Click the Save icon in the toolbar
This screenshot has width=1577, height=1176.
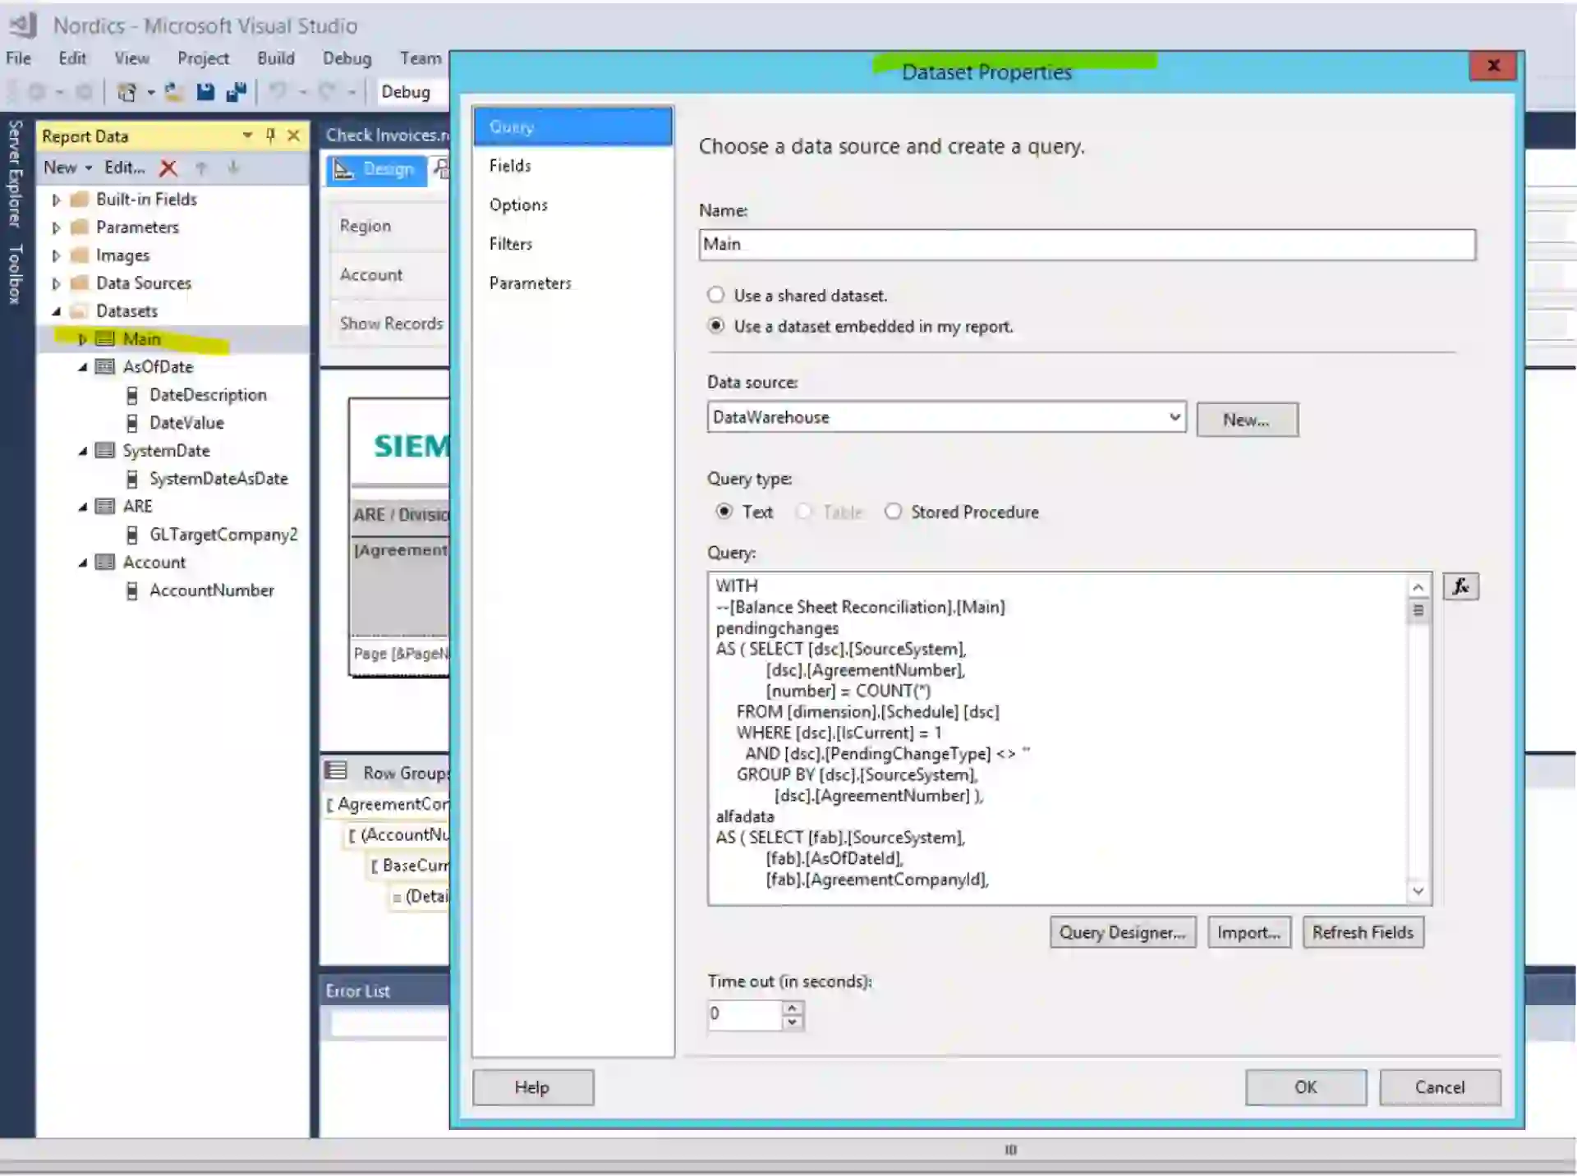(x=205, y=92)
